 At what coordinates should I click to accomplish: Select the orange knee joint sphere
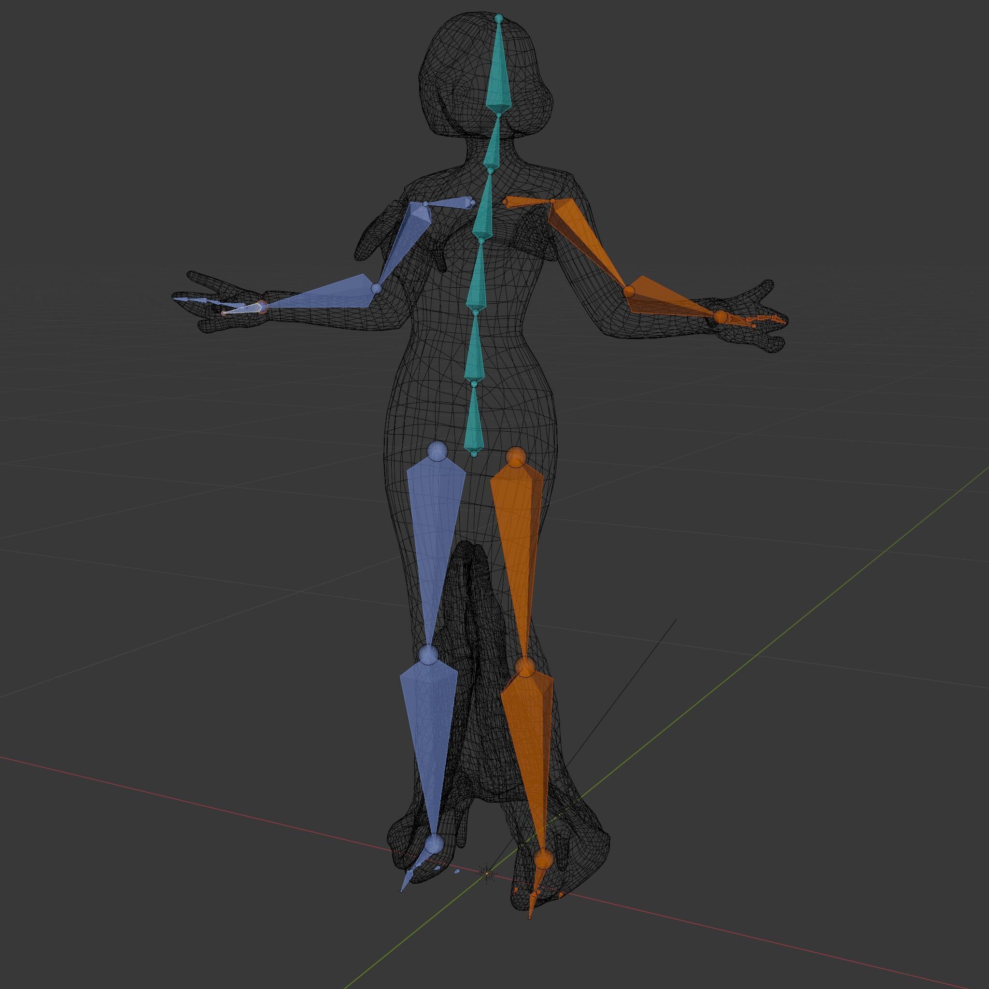[525, 666]
